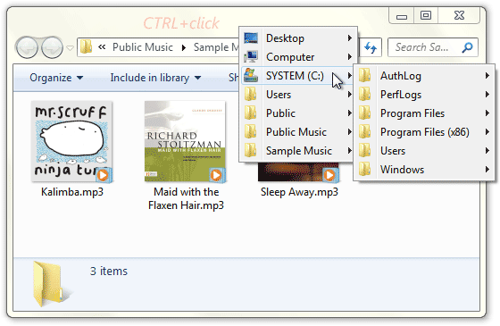Screen dimensions: 500x326
Task: Click Sample Music folder icon in popup menu
Action: [251, 151]
